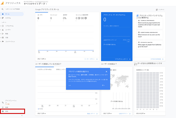Click the コンバージョン flag icon

(3, 41)
